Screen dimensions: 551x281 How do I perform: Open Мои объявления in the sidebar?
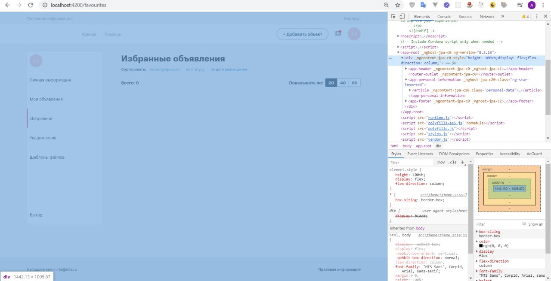click(46, 99)
